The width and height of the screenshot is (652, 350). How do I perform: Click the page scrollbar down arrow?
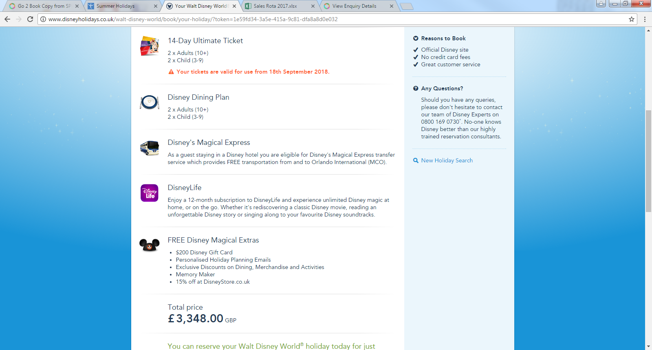(x=648, y=346)
